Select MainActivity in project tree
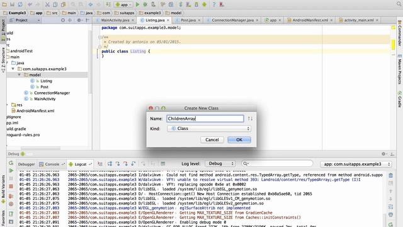This screenshot has height=227, width=403. pos(45,99)
